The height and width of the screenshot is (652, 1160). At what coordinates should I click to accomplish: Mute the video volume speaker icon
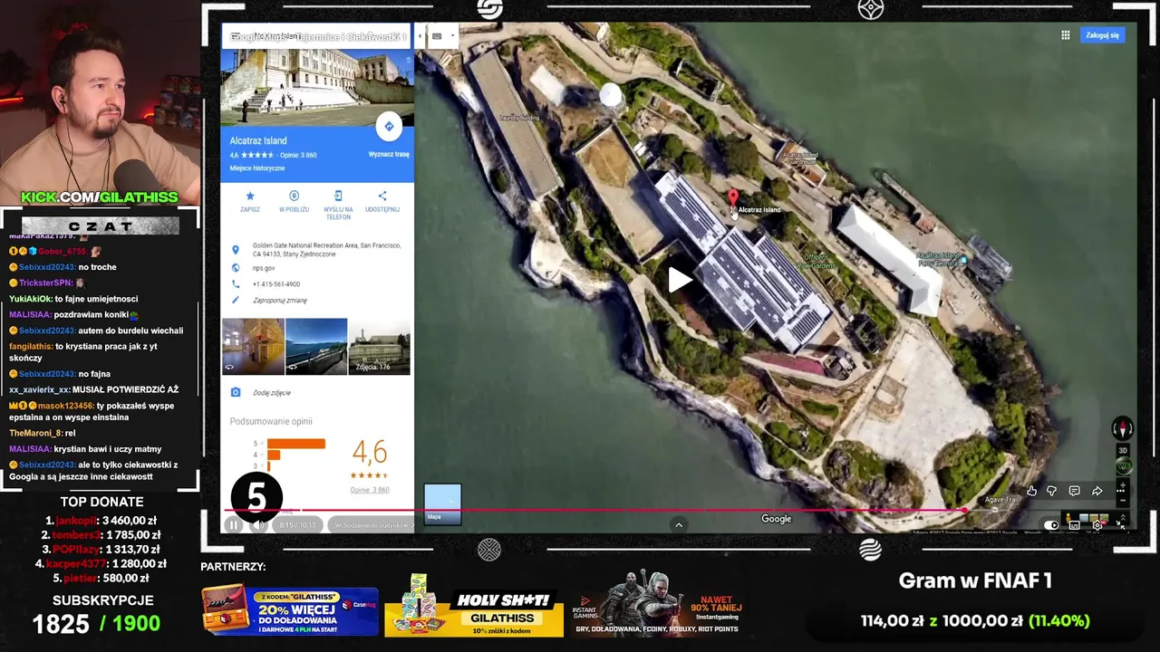(258, 524)
